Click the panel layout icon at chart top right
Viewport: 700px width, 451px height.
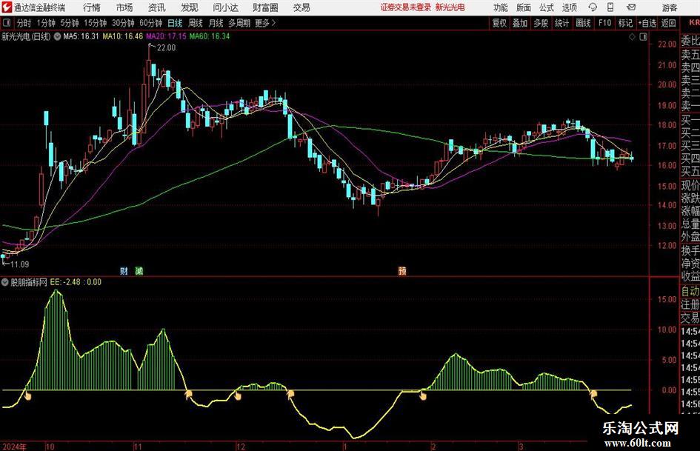[x=643, y=37]
